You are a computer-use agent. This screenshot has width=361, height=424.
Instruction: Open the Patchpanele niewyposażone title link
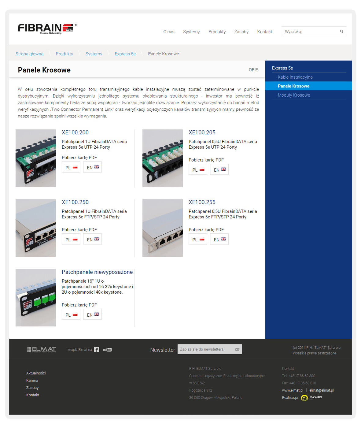point(97,272)
